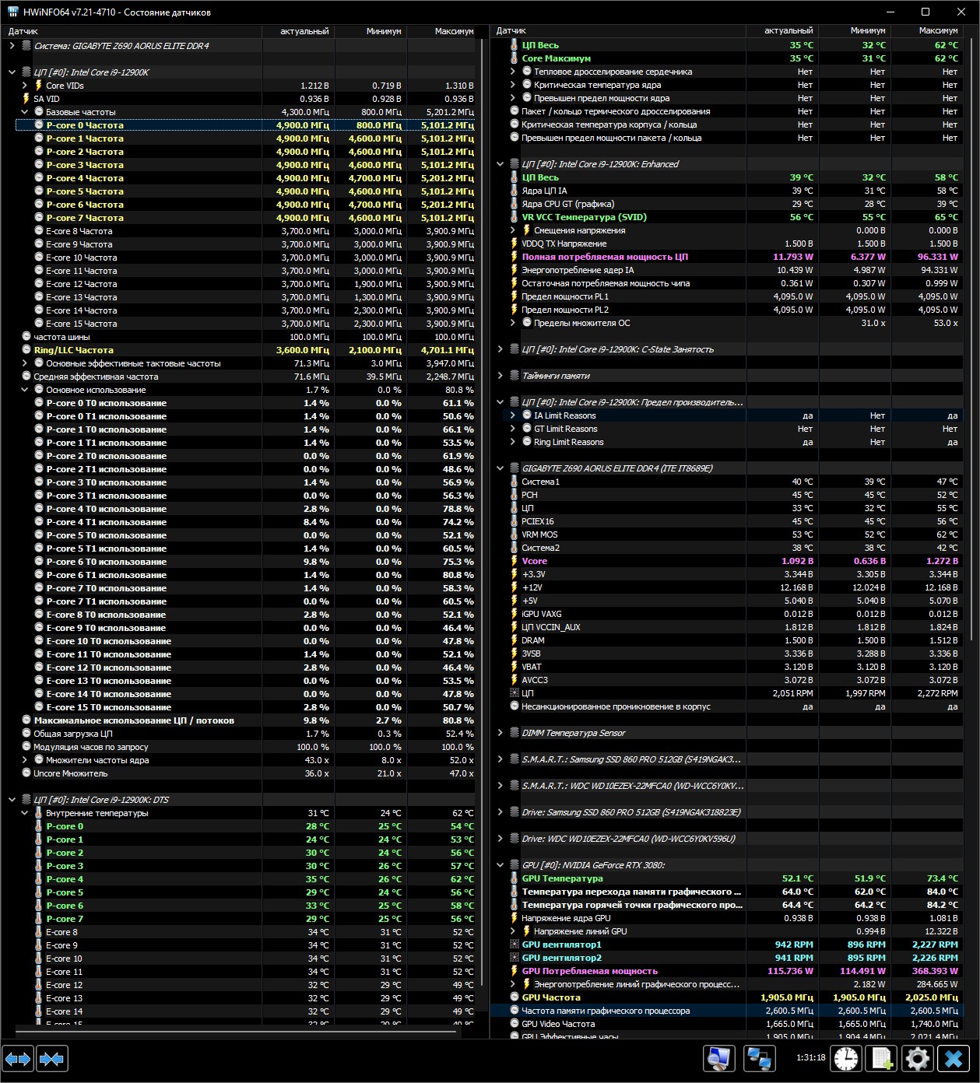
Task: Click the chip icon beside GPU [#0]: NVIDIA GeForce RTX 3080
Action: [x=514, y=865]
